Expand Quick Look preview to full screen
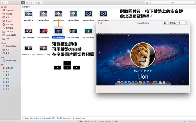Image resolution: width=196 pixels, height=123 pixels. (101, 23)
